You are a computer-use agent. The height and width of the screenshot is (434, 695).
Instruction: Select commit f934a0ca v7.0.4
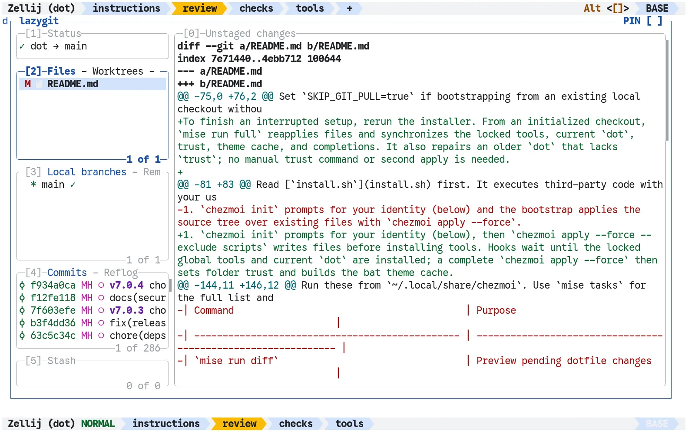pos(93,285)
